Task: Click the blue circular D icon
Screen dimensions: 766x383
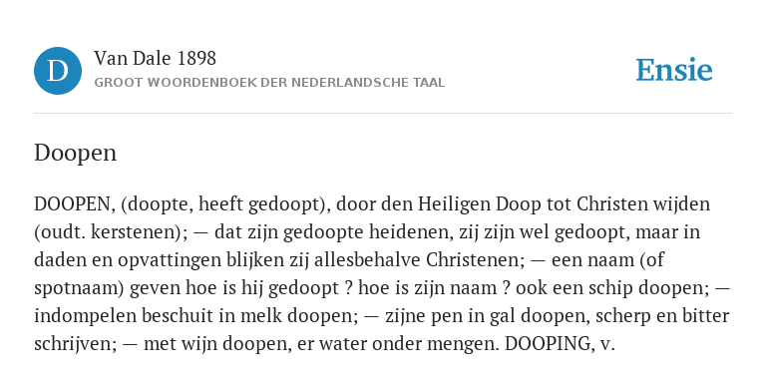Action: 58,71
